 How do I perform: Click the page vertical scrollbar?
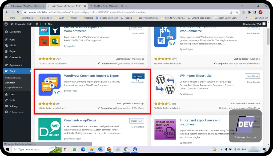pyautogui.click(x=268, y=37)
